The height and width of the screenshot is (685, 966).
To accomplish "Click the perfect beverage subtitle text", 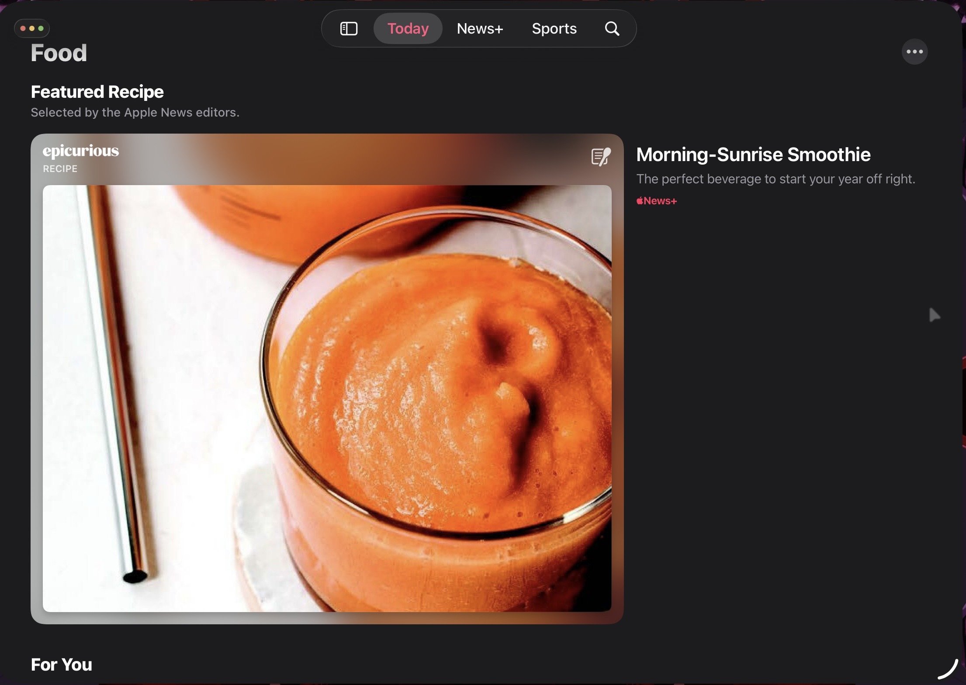I will click(775, 179).
